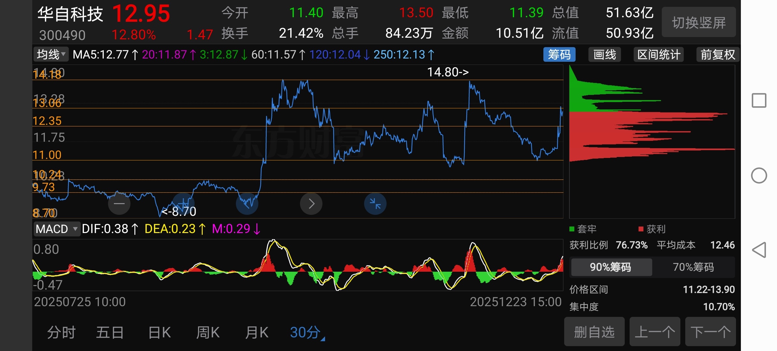This screenshot has height=351, width=777.
Task: Select 70%筹码 option
Action: (x=693, y=267)
